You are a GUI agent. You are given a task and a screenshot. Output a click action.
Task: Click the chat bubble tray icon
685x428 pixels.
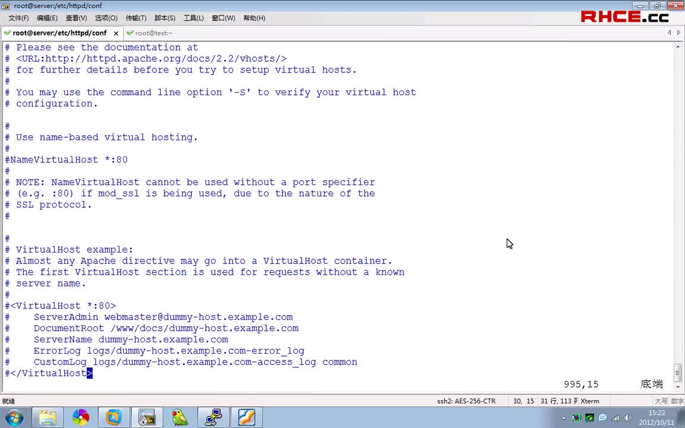coord(602,418)
